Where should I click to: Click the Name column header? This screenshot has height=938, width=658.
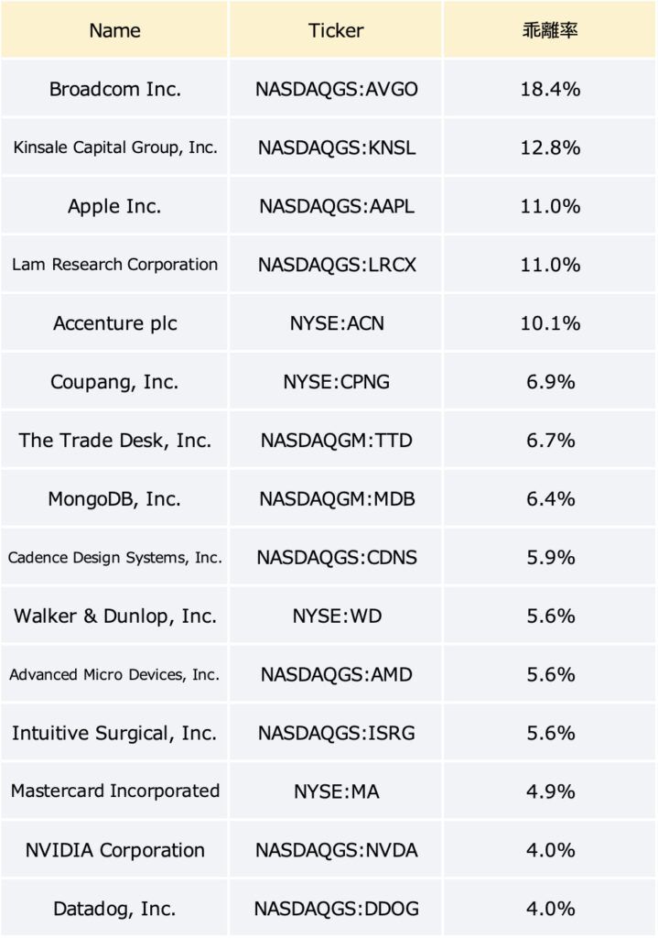click(x=114, y=30)
